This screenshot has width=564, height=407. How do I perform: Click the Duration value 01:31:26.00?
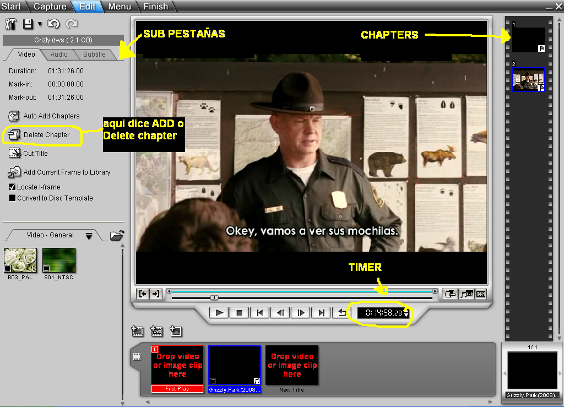pyautogui.click(x=66, y=71)
